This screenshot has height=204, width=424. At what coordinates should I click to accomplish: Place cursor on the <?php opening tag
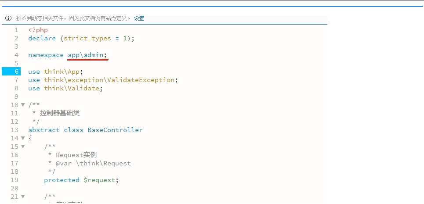38,30
